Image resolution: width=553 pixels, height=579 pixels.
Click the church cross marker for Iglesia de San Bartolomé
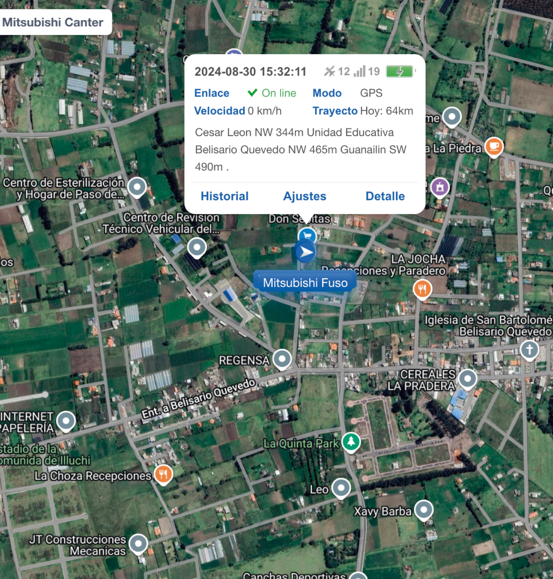point(529,350)
